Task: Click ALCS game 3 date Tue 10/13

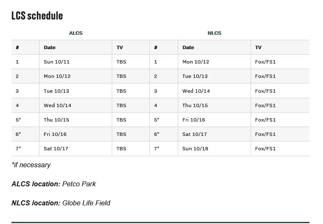Action: pos(56,91)
